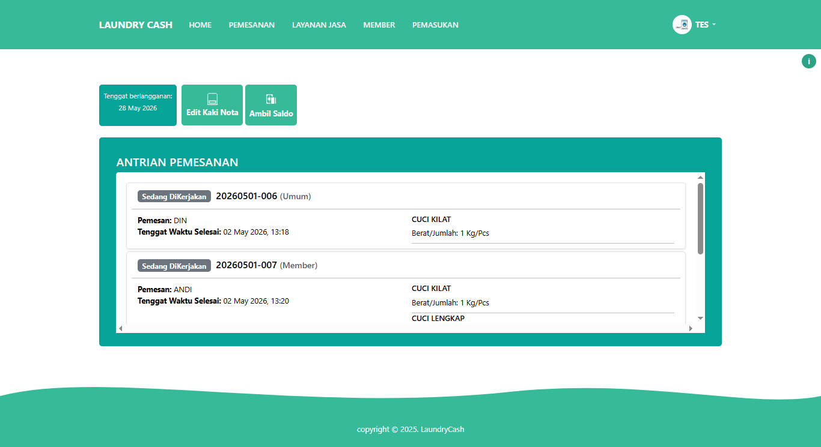
Task: Expand the TES account dropdown
Action: tap(705, 25)
